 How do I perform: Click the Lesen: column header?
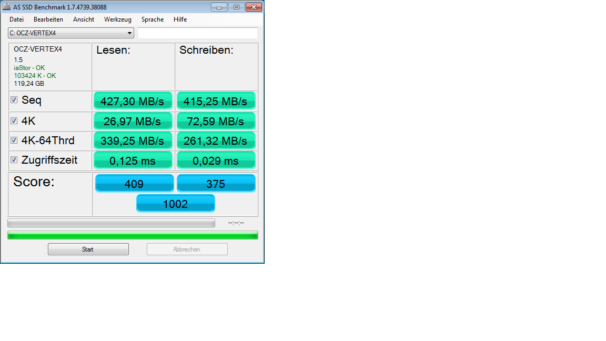click(x=113, y=50)
